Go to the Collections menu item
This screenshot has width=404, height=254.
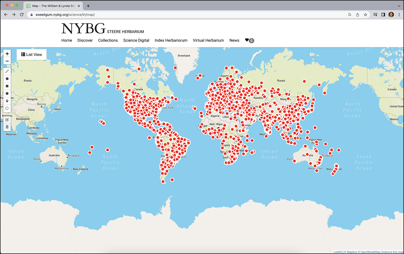[108, 40]
